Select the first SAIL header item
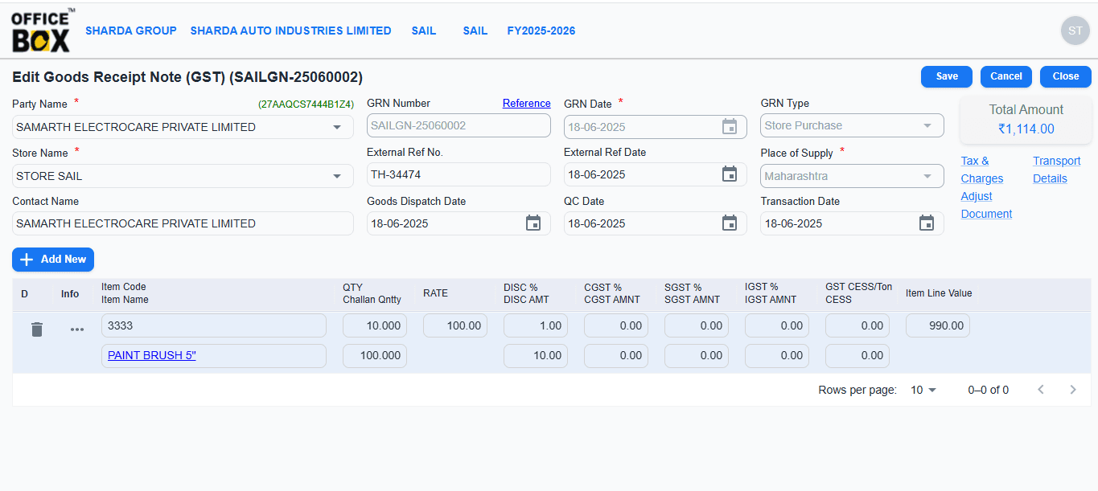Viewport: 1098px width, 491px height. pyautogui.click(x=424, y=31)
